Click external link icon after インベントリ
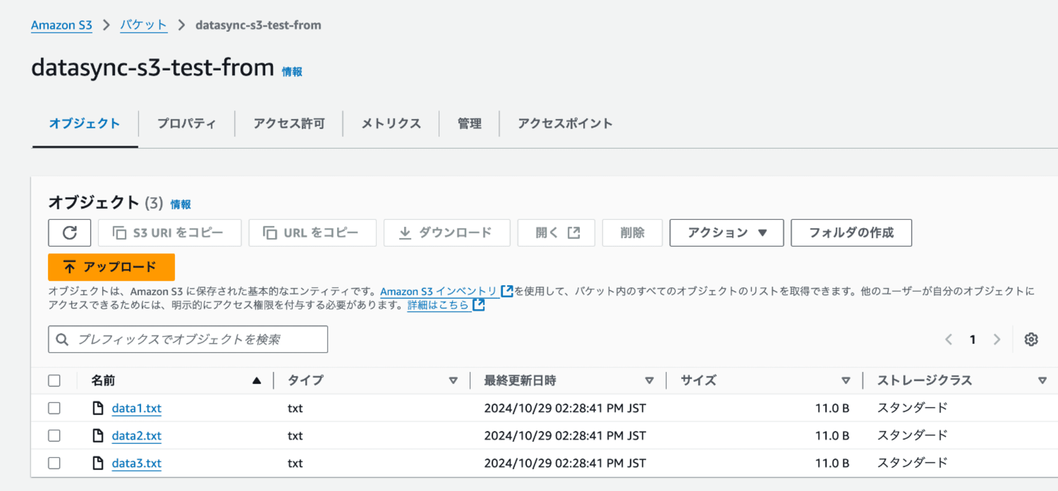Screen dimensions: 1058x491 pos(507,291)
